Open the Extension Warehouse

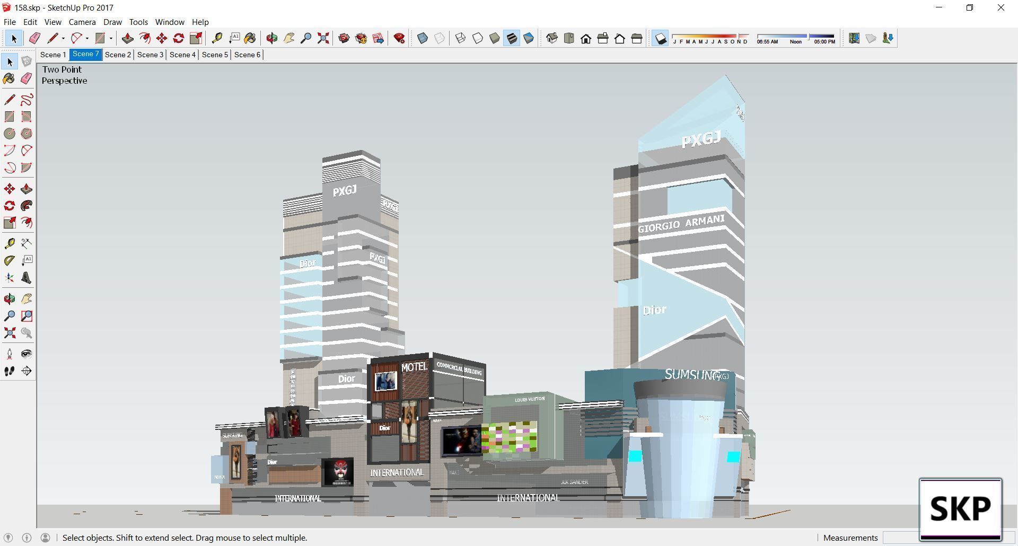click(x=361, y=38)
